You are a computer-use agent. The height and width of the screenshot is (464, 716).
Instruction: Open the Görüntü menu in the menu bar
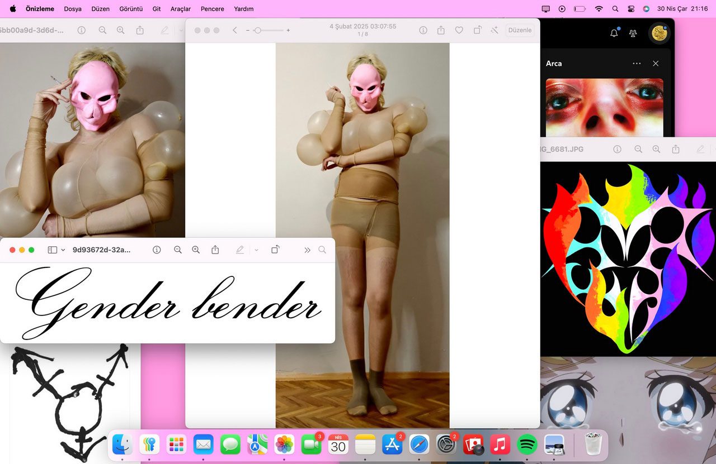(x=131, y=9)
